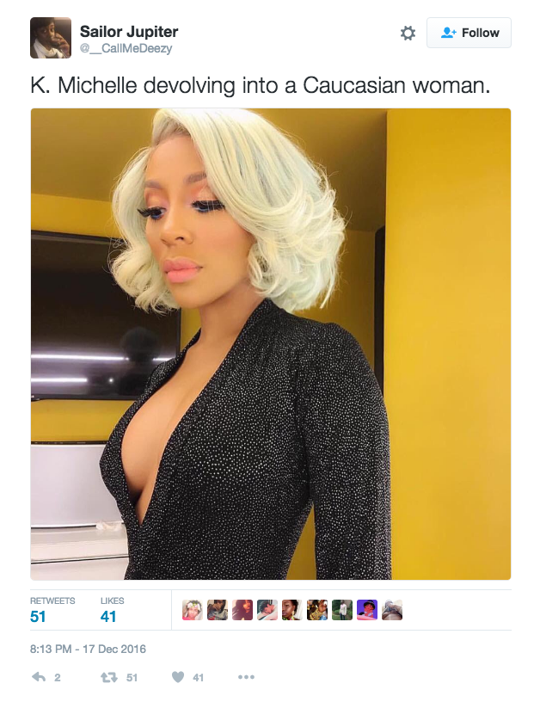Open the gear settings icon
540x702 pixels.
point(408,33)
